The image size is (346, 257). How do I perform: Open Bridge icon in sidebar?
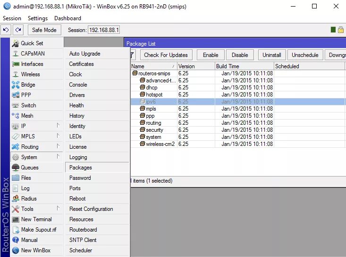coord(16,85)
